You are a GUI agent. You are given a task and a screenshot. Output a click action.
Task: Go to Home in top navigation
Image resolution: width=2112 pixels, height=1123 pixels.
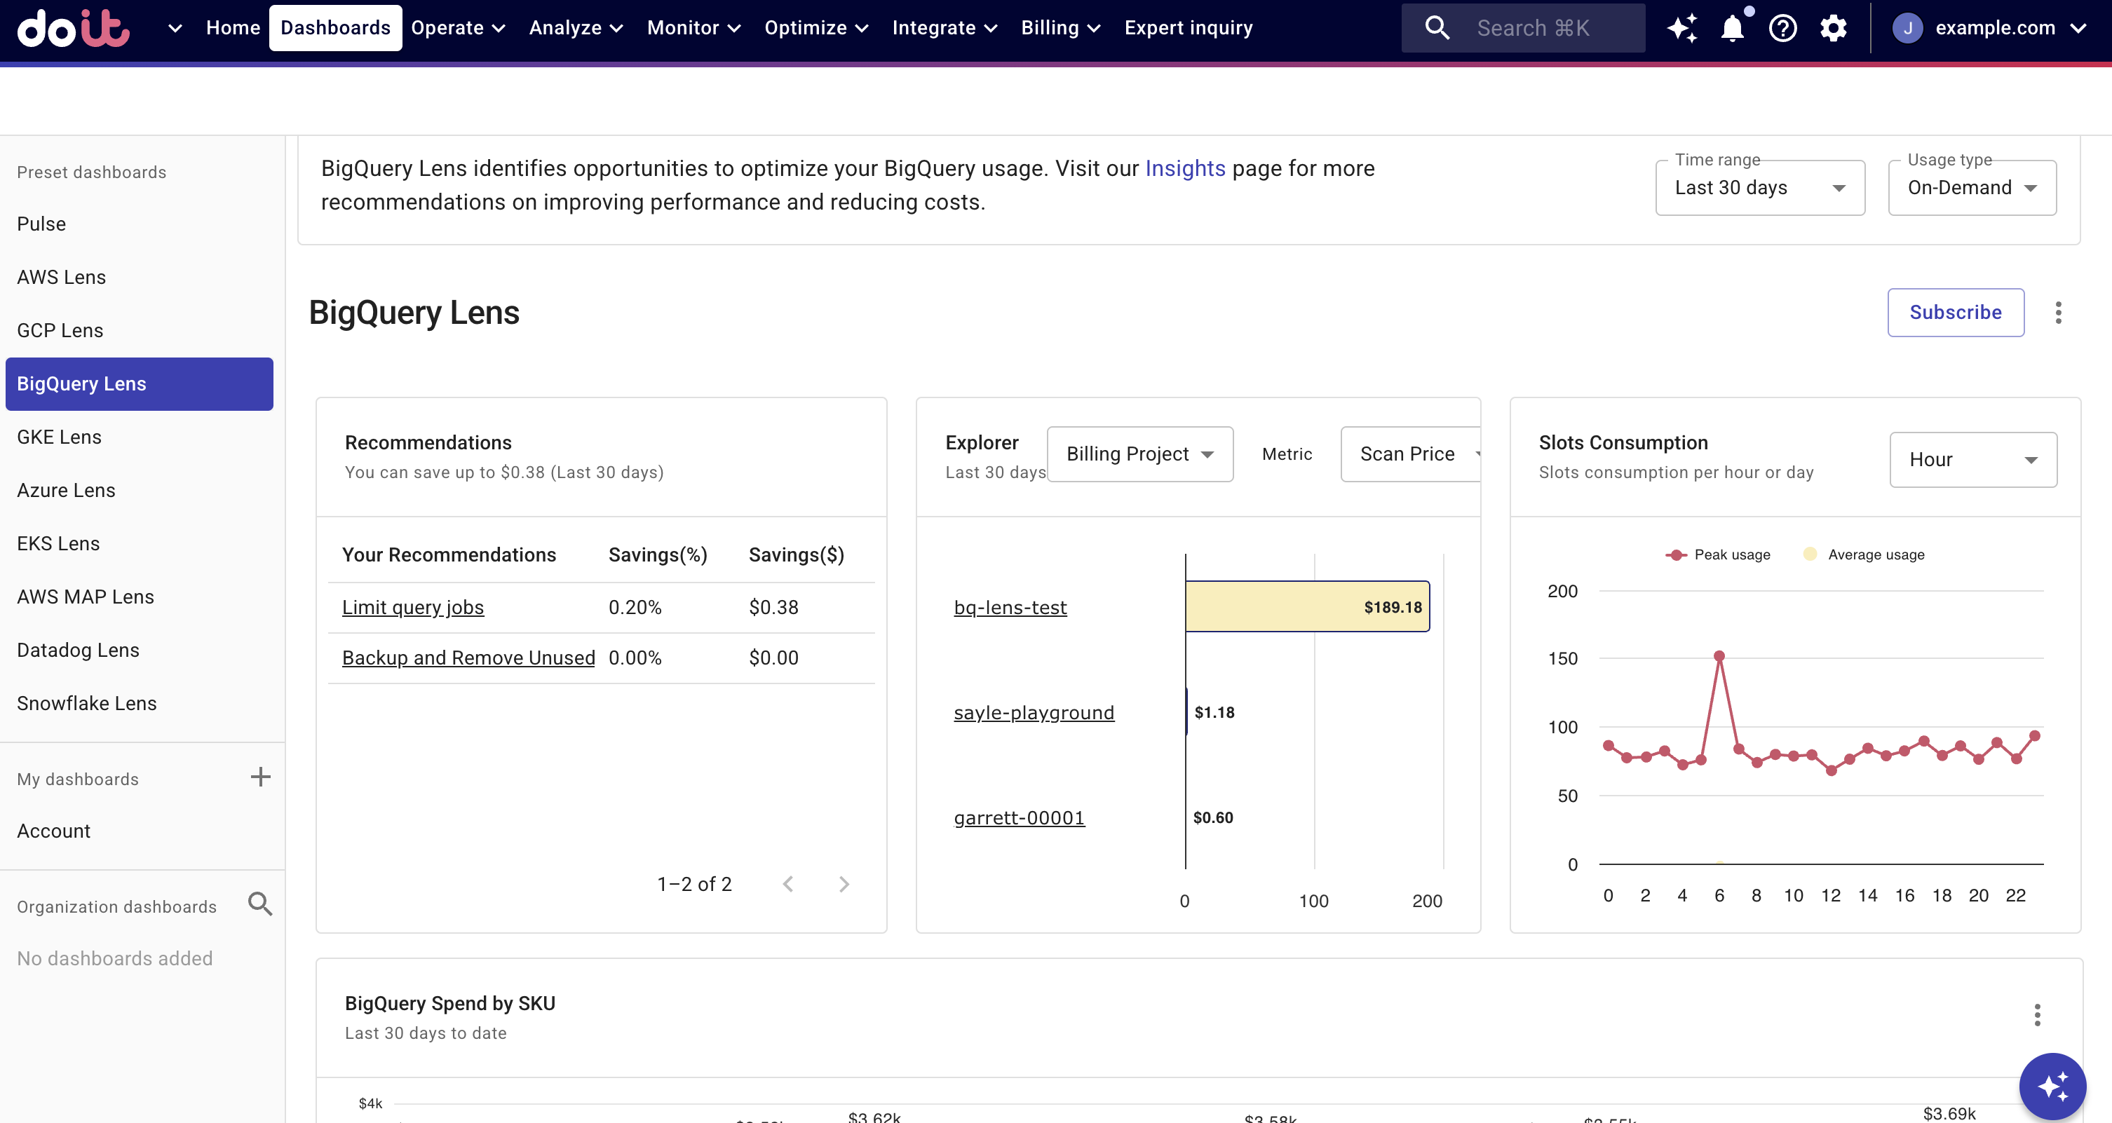pyautogui.click(x=233, y=28)
